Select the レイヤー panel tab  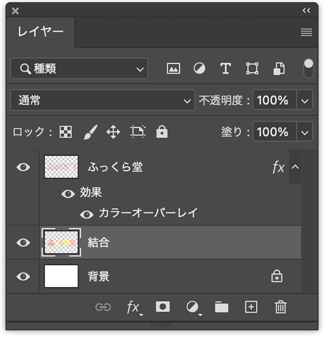[41, 32]
